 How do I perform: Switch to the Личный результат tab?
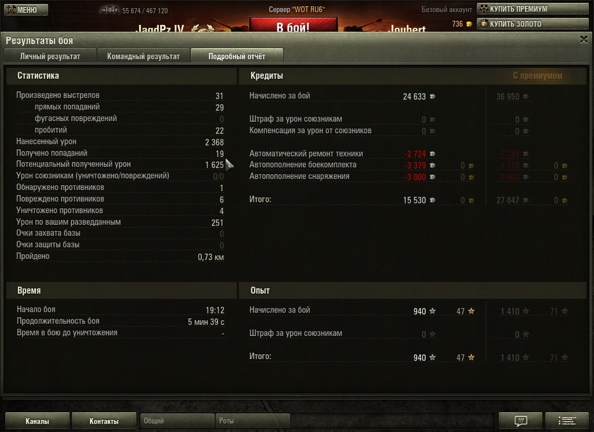click(50, 56)
